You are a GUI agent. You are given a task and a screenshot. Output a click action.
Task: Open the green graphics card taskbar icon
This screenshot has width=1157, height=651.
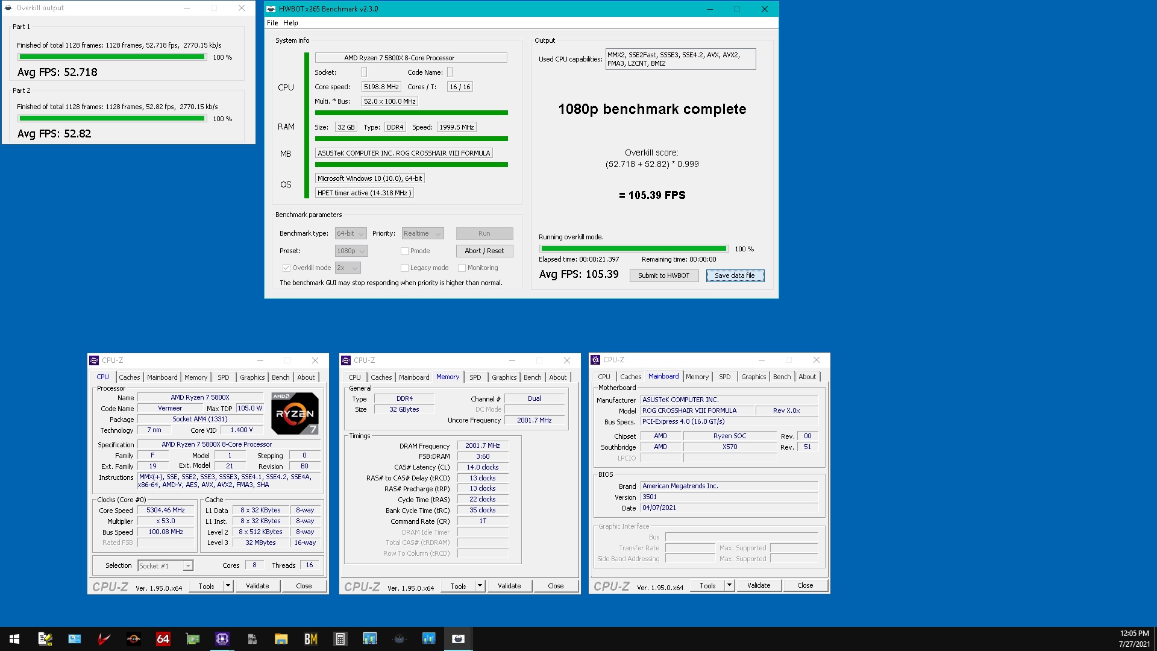point(192,639)
